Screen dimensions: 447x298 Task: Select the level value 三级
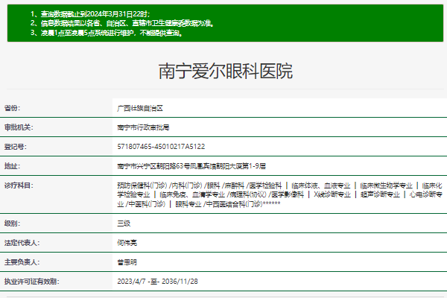[x=124, y=223]
